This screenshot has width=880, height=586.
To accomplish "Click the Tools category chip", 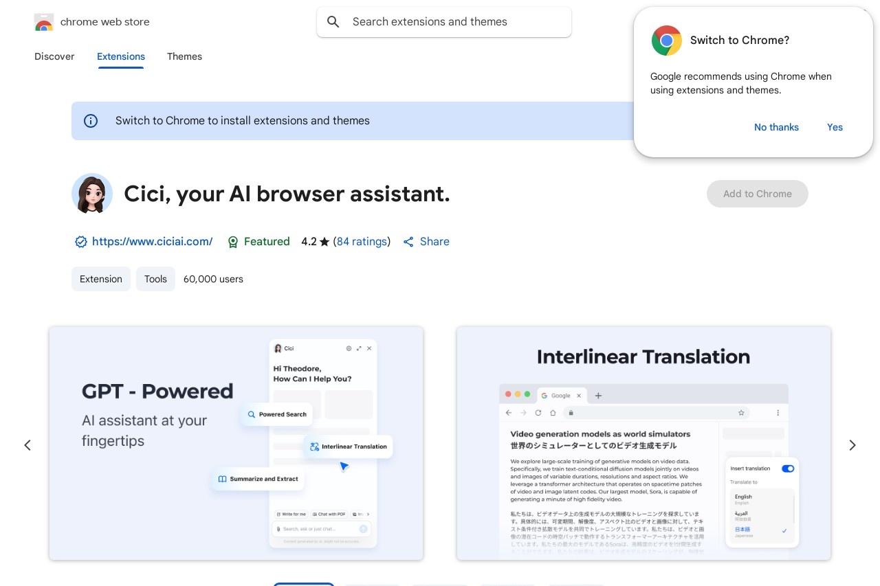I will [x=155, y=279].
